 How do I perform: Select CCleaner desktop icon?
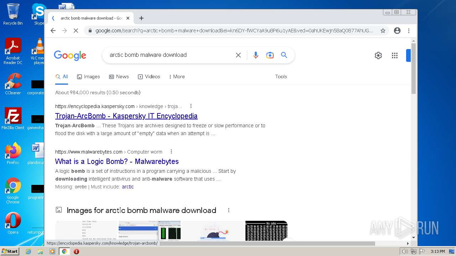point(13,84)
